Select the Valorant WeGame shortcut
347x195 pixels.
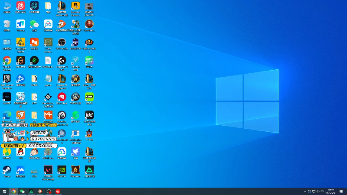pos(48,173)
